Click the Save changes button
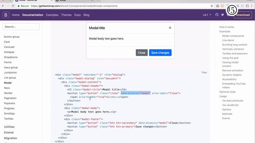The width and height of the screenshot is (255, 143). tap(160, 53)
